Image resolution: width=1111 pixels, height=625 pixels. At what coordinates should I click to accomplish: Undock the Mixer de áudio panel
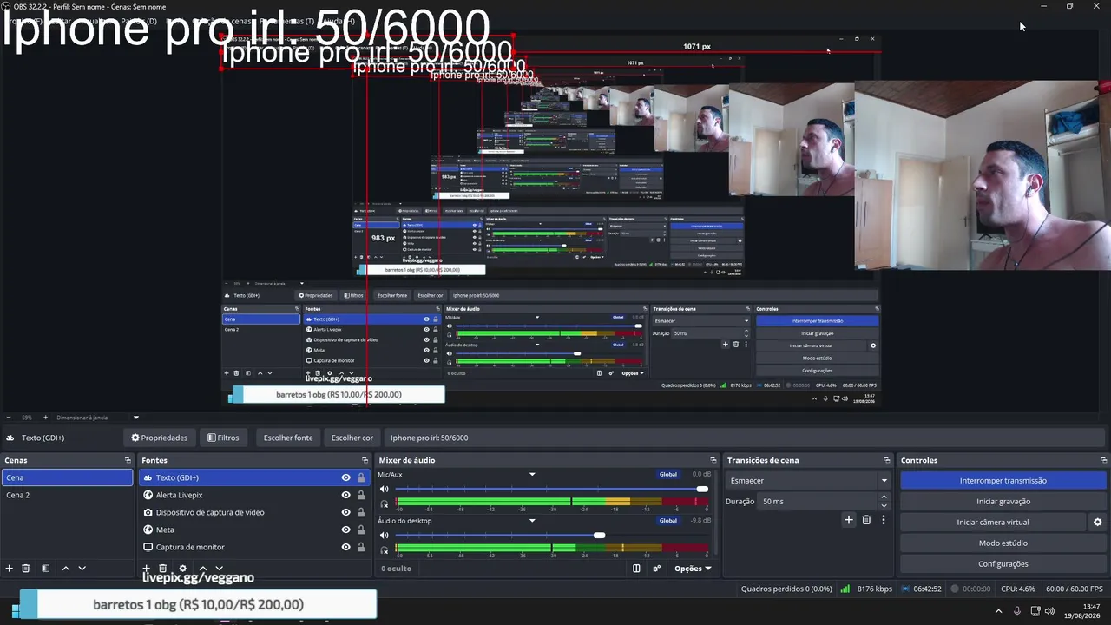click(x=713, y=460)
